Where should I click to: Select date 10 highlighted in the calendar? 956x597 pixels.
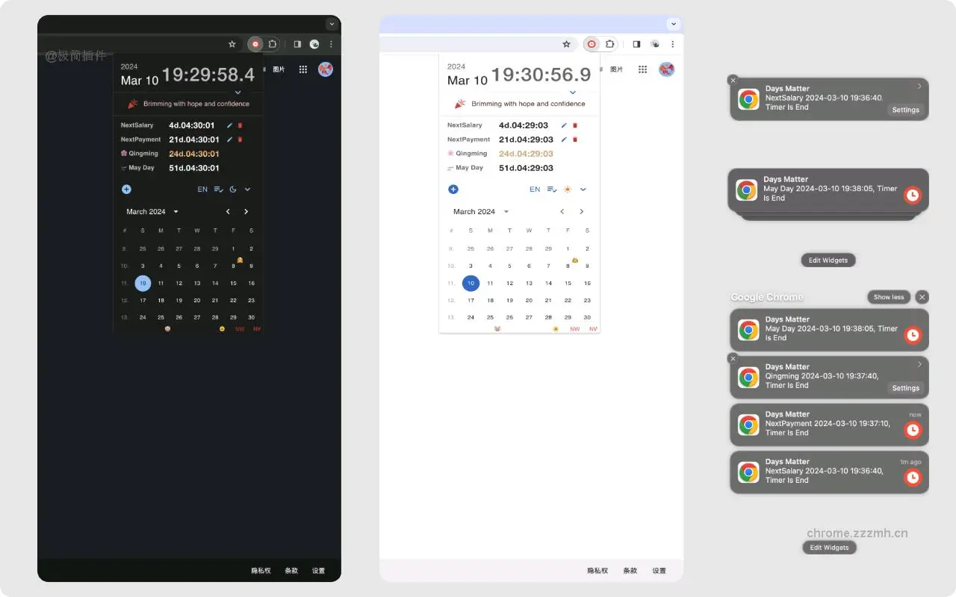143,284
